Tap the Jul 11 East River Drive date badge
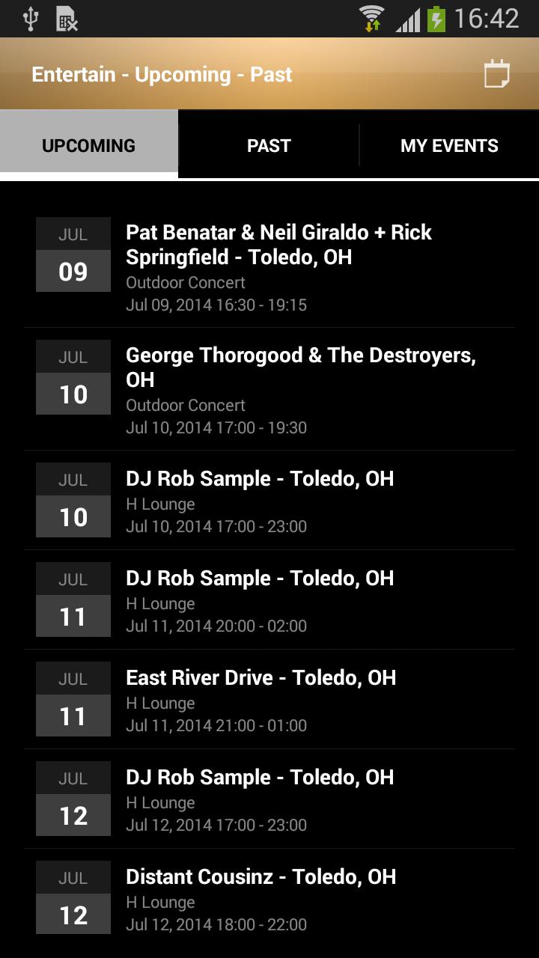 (x=73, y=699)
